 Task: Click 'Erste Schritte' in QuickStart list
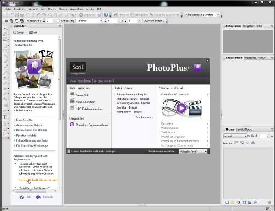[24, 120]
